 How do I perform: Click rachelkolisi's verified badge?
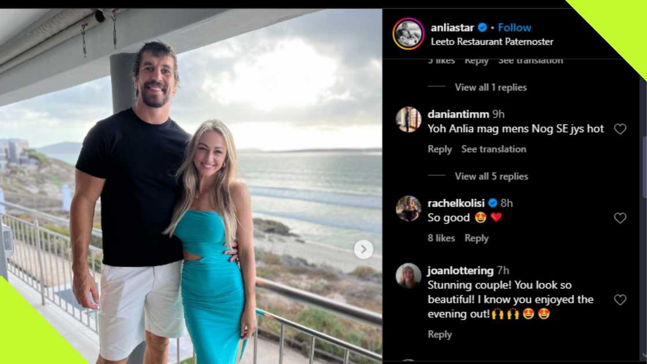click(x=493, y=203)
